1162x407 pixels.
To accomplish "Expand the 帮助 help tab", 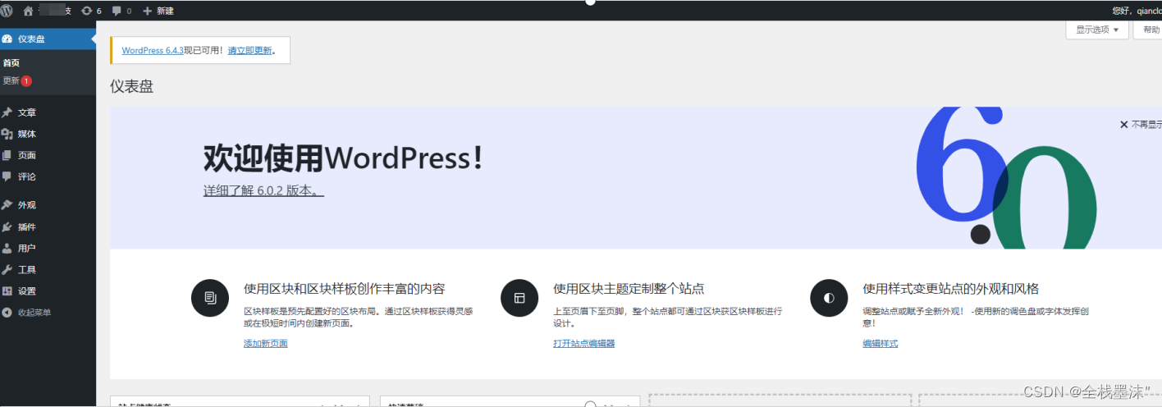I will (1148, 30).
